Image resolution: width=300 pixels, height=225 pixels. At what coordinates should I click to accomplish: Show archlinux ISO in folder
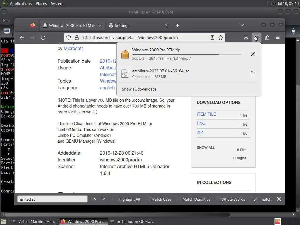(253, 74)
